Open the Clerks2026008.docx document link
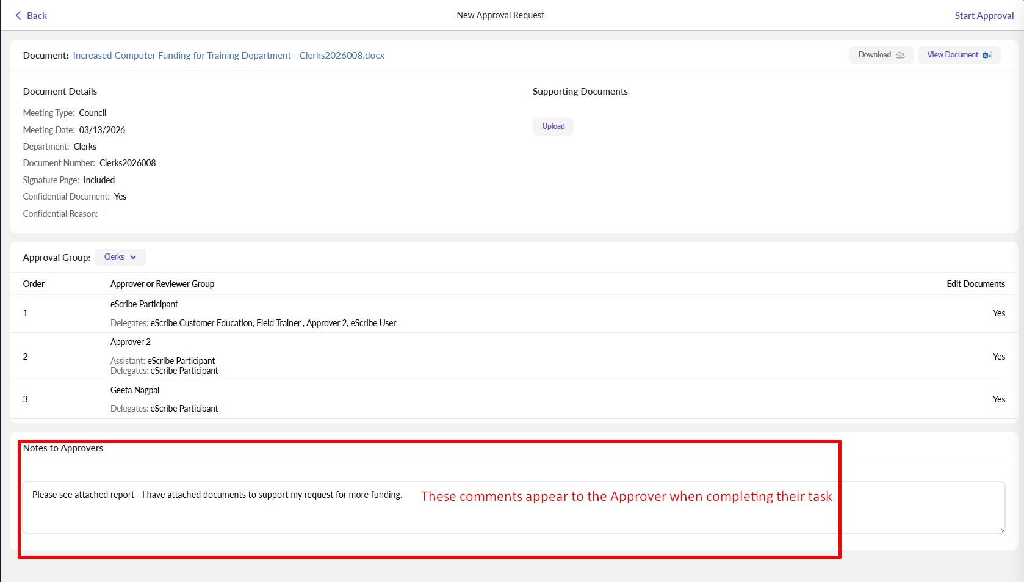The height and width of the screenshot is (582, 1024). coord(228,56)
